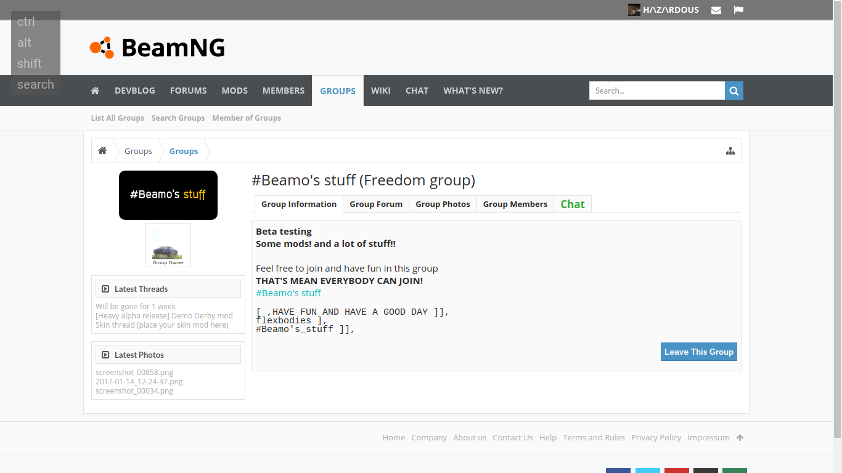
Task: Switch to the Group Members tab
Action: pyautogui.click(x=515, y=204)
